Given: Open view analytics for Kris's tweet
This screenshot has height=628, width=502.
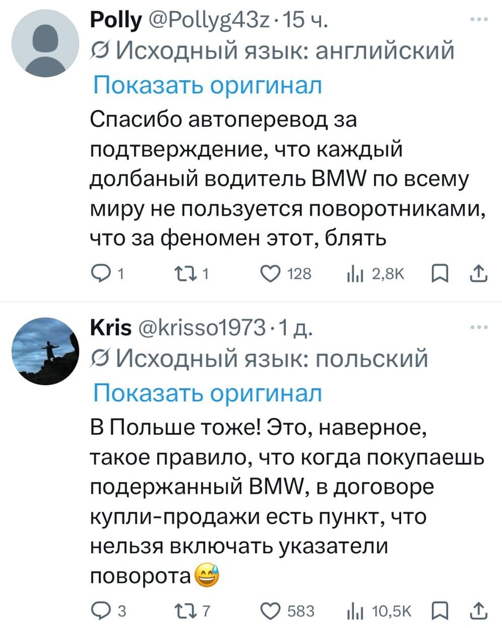Looking at the screenshot, I should click(356, 610).
